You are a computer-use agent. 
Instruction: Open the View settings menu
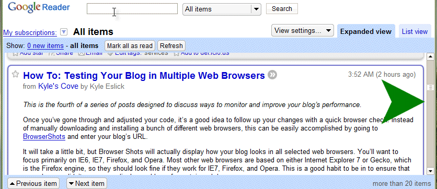(x=302, y=31)
